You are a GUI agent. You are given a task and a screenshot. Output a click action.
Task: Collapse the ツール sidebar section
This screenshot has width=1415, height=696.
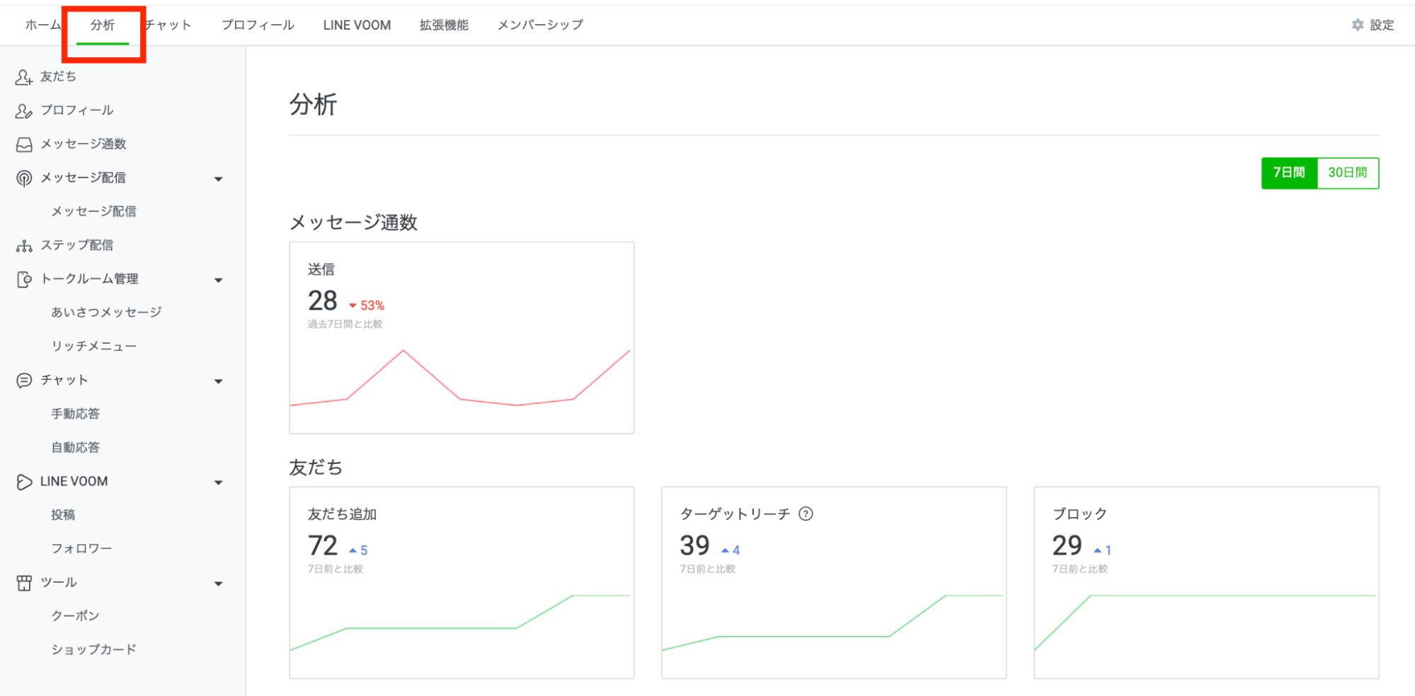click(x=219, y=584)
